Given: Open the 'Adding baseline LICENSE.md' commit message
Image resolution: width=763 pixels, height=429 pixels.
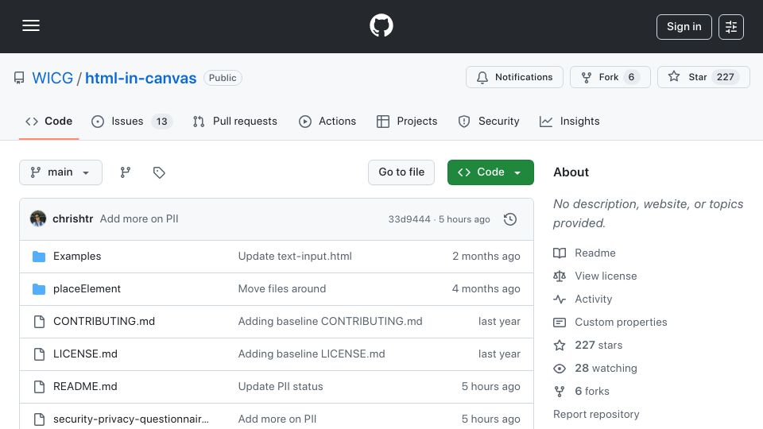Looking at the screenshot, I should coord(312,354).
